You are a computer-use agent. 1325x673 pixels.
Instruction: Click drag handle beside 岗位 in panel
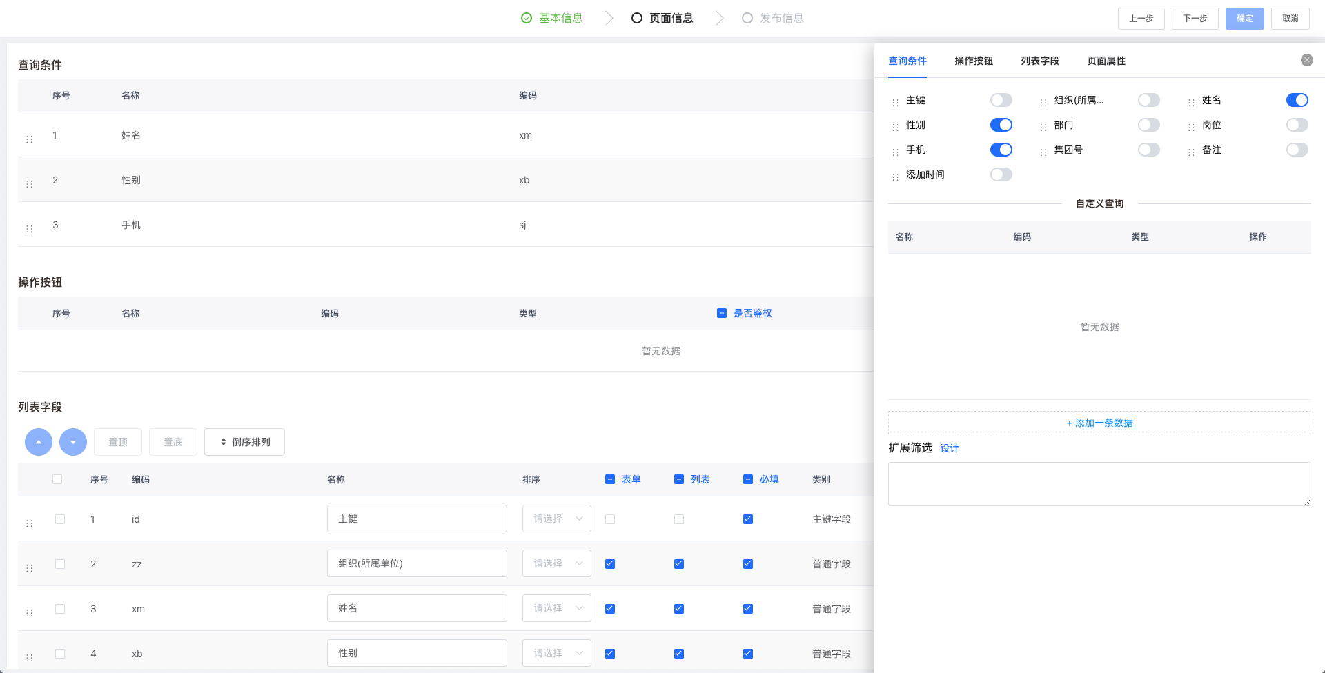coord(1191,128)
